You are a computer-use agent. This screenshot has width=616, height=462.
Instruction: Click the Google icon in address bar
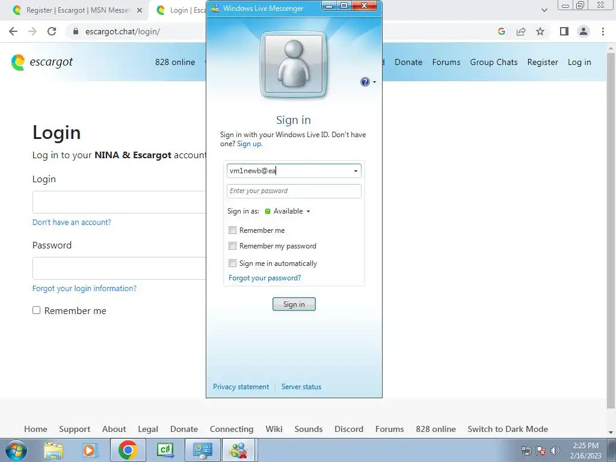(501, 31)
